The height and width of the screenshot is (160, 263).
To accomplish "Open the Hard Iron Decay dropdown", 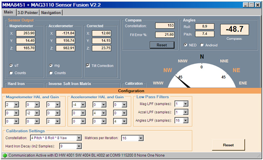I will 79,146.
